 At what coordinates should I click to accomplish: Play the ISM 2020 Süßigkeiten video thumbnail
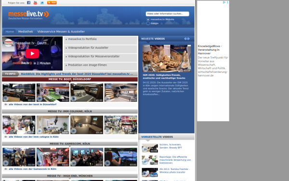coord(167,58)
